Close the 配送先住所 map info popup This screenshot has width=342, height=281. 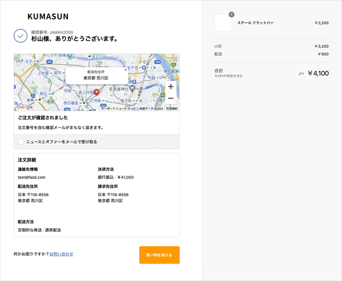coord(125,70)
